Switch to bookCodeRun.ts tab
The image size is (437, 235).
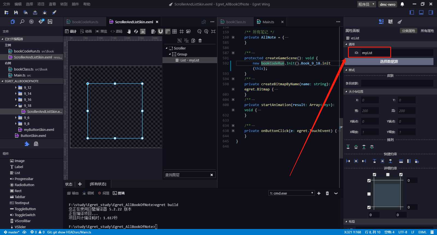click(85, 22)
